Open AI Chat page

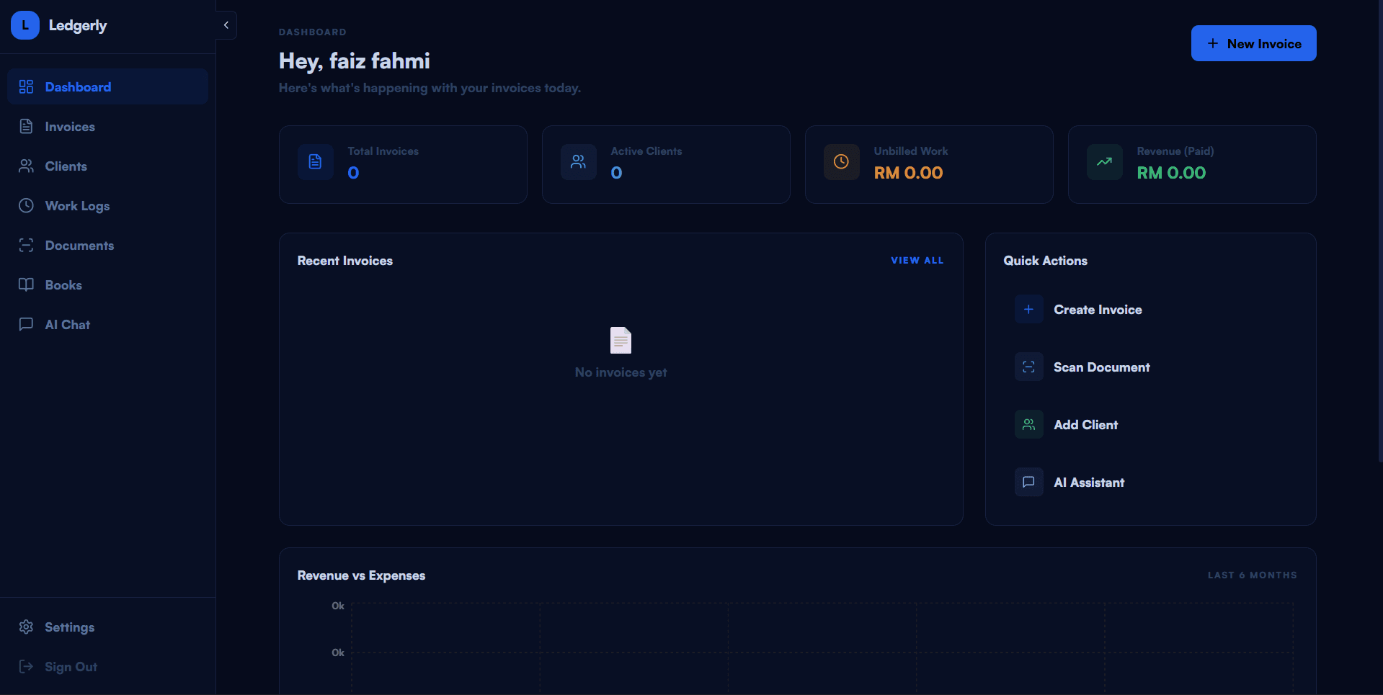[107, 324]
